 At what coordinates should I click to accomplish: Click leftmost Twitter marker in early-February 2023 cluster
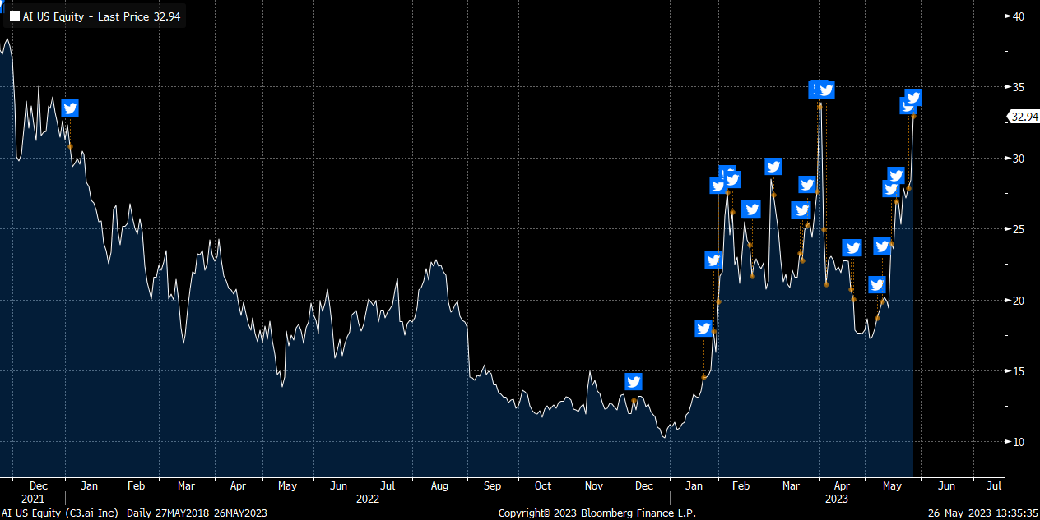tap(718, 186)
